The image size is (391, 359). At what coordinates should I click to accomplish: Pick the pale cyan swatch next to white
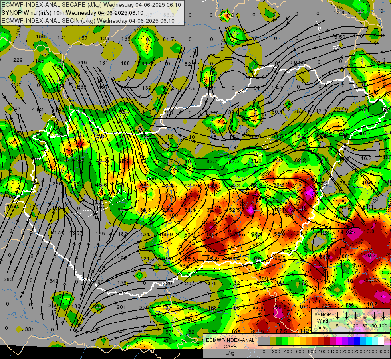click(x=375, y=341)
